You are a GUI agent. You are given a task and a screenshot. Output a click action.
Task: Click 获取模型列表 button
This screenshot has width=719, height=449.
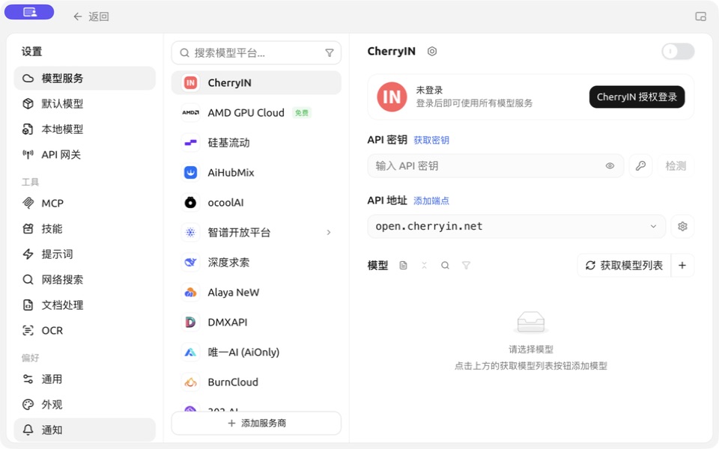pyautogui.click(x=624, y=265)
